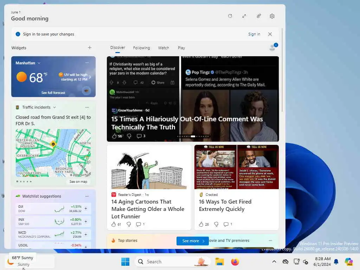360x270 pixels.
Task: Open the Watch tab
Action: click(163, 48)
